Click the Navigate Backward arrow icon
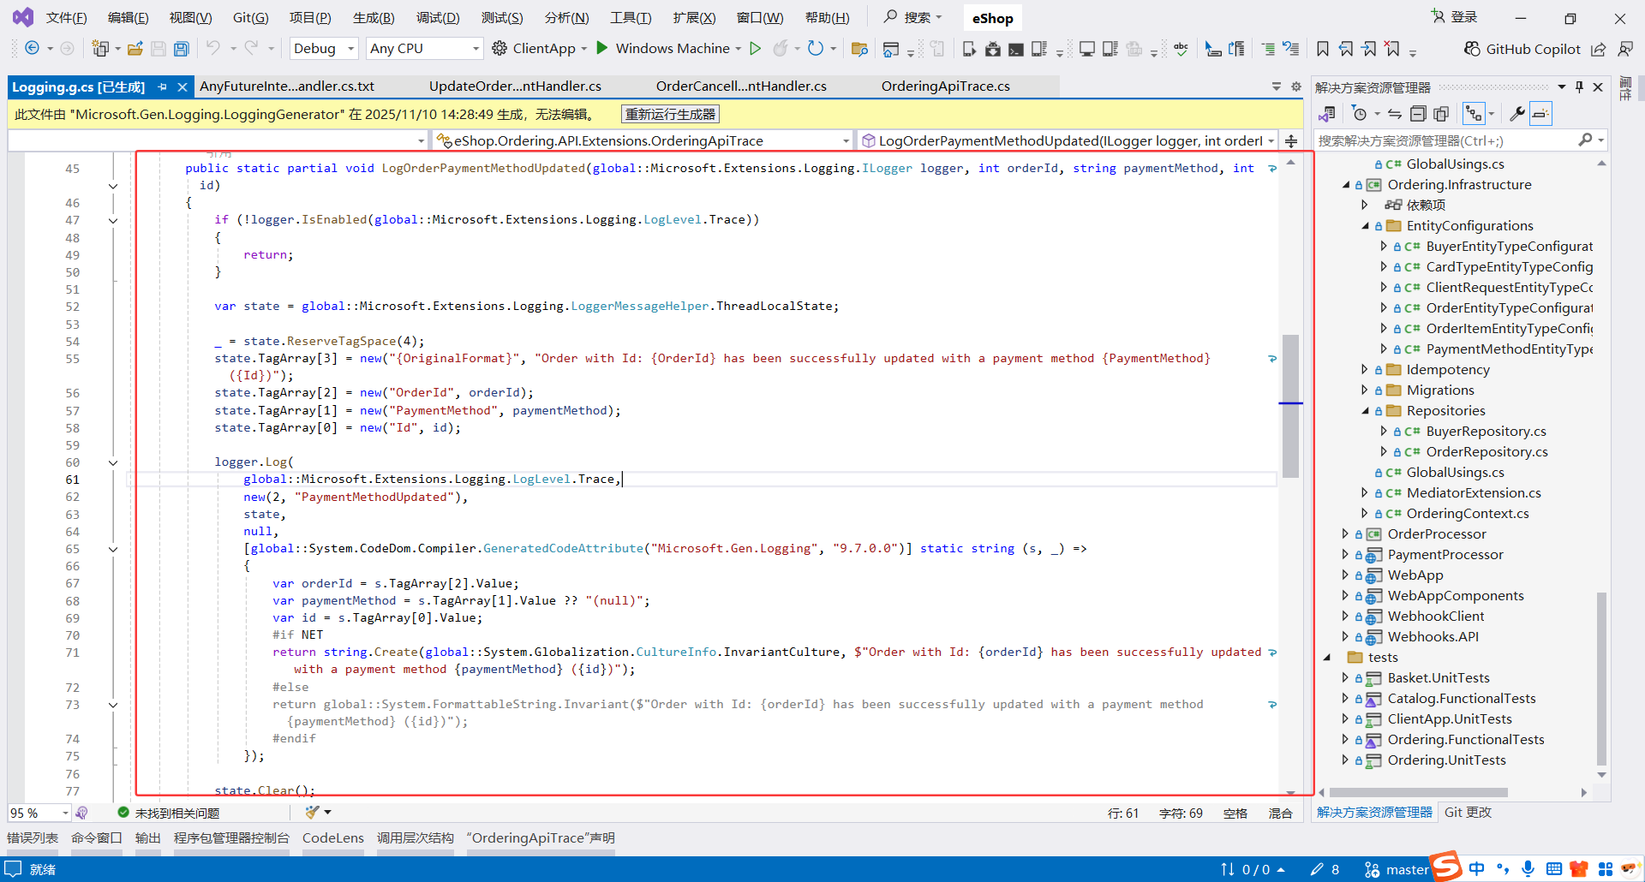Viewport: 1645px width, 882px height. (32, 49)
